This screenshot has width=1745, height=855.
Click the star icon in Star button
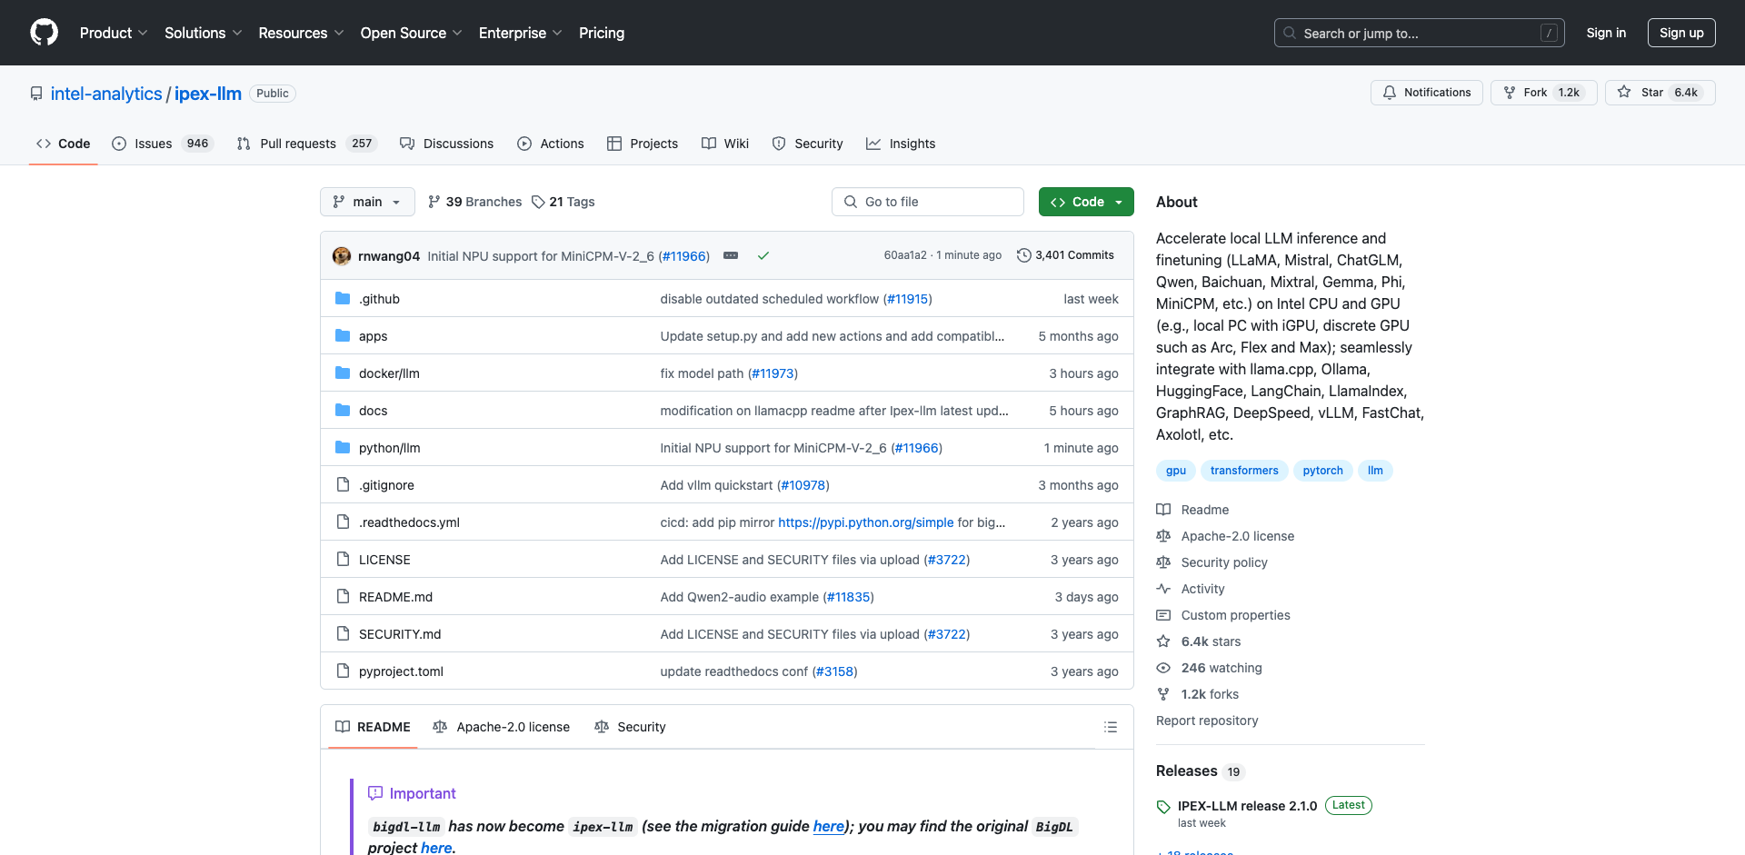pos(1624,93)
